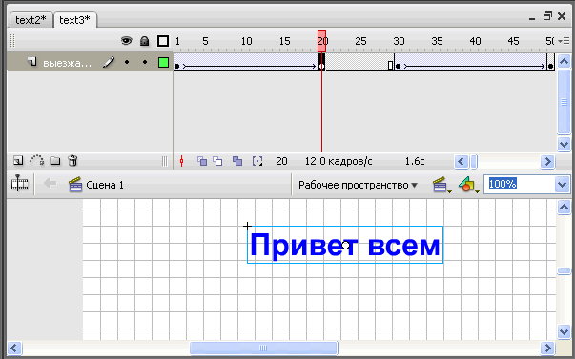Click the padlock icon in timeline header
This screenshot has height=359, width=575.
click(x=145, y=41)
